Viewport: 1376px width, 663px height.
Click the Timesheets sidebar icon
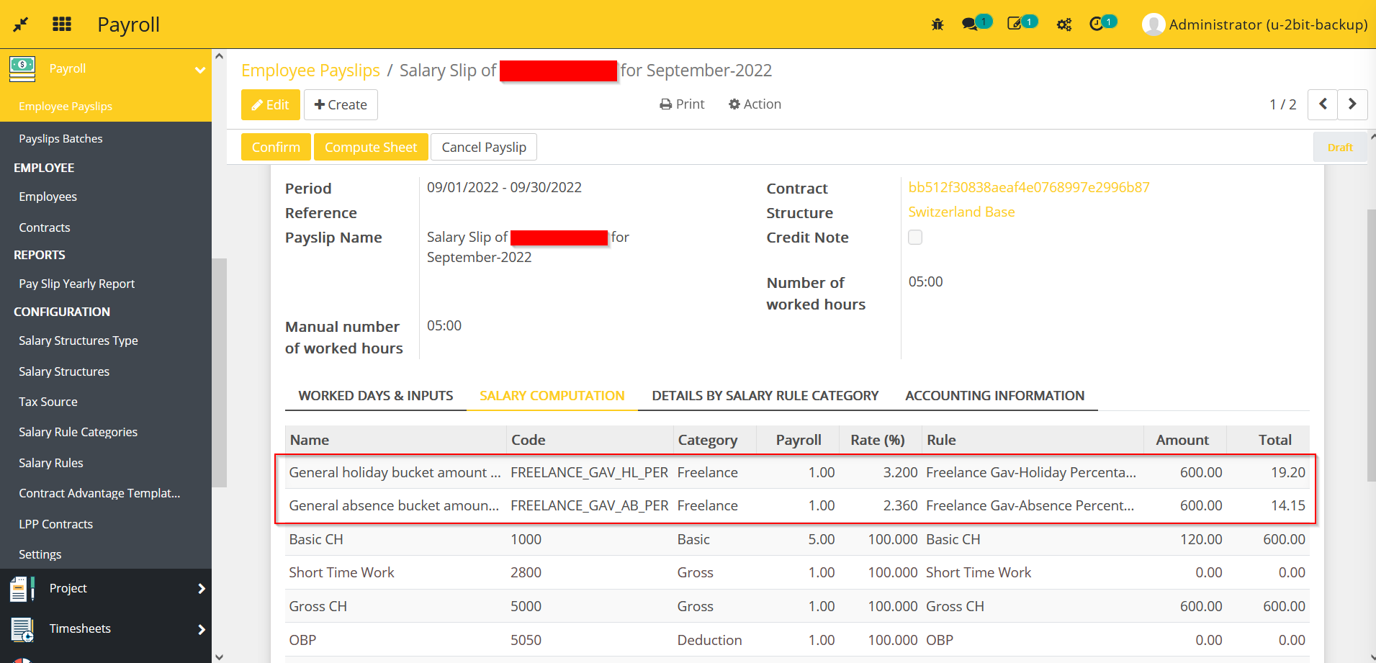coord(21,628)
